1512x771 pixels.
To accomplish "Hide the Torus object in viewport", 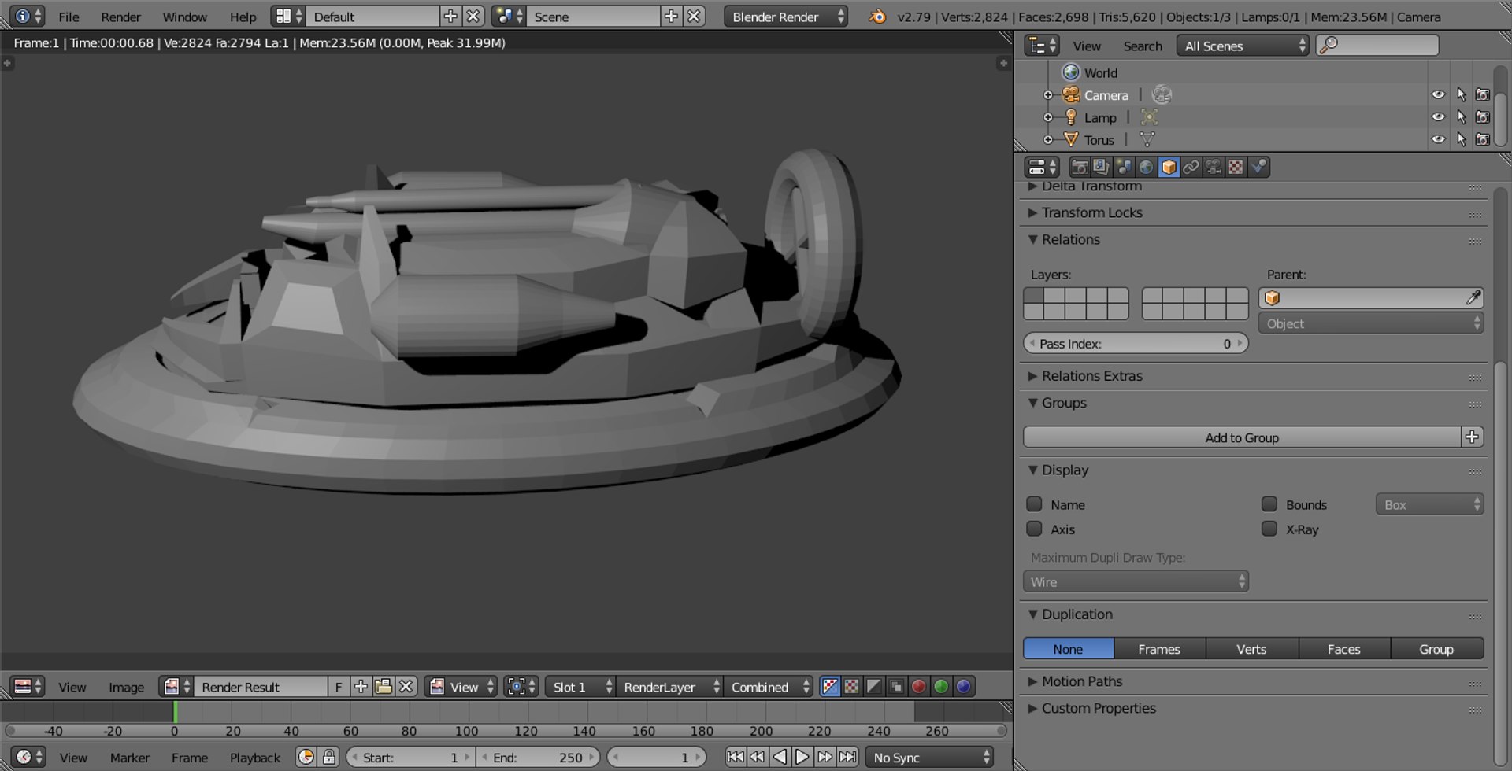I will coord(1438,139).
